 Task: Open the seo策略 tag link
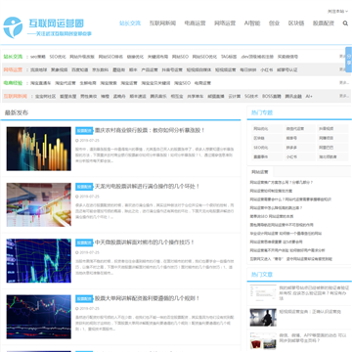(38, 57)
